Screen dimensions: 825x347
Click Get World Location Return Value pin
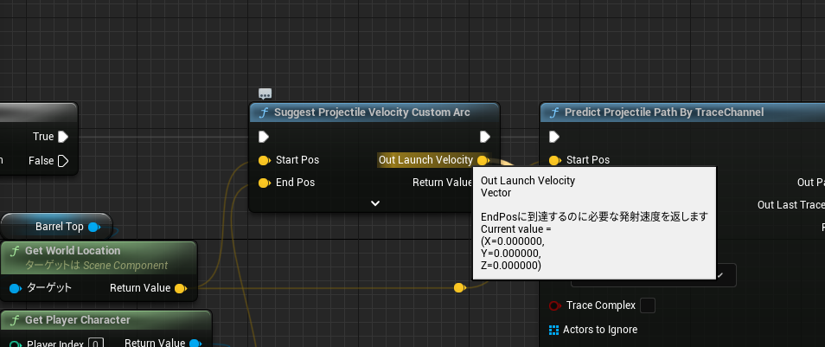pyautogui.click(x=181, y=288)
